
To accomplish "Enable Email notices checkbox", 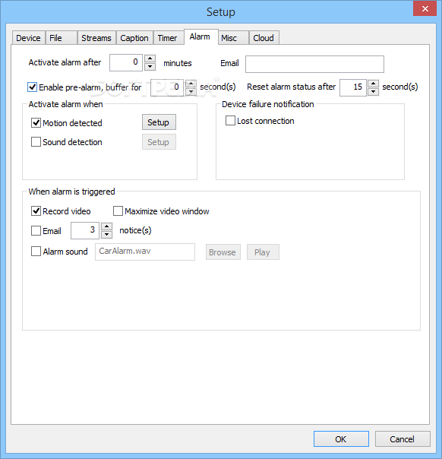I will click(x=36, y=231).
